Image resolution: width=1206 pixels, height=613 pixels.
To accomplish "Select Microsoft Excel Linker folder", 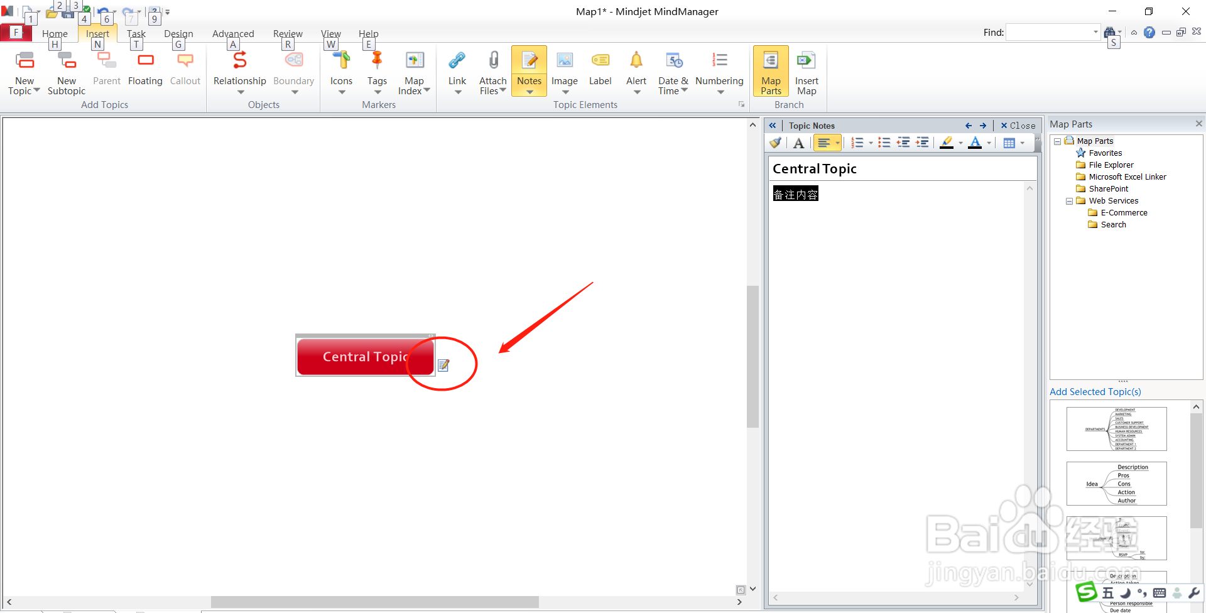I will (x=1127, y=176).
